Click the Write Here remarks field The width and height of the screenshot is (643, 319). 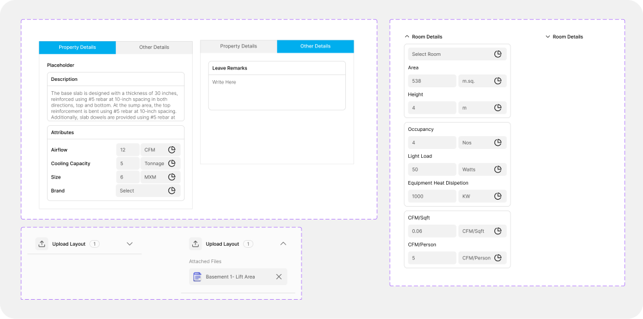click(x=276, y=93)
